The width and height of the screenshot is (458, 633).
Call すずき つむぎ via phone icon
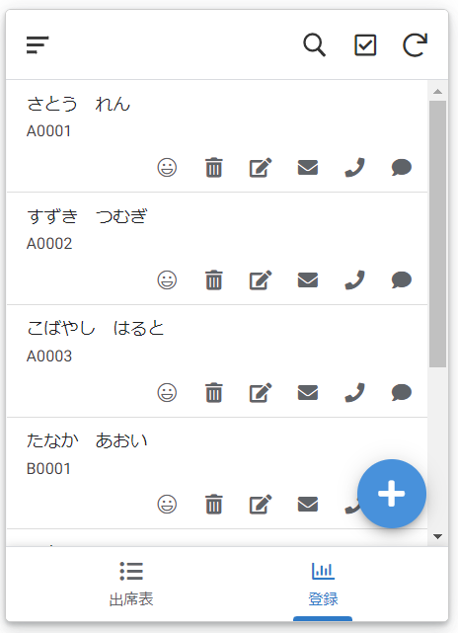tap(354, 280)
